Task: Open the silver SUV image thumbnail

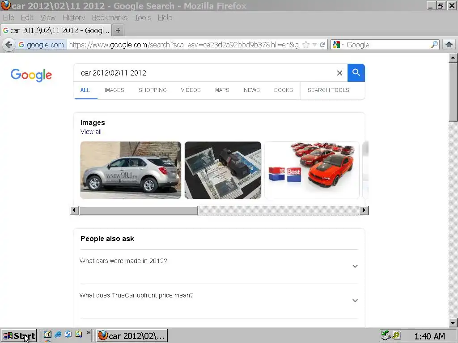Action: 131,170
